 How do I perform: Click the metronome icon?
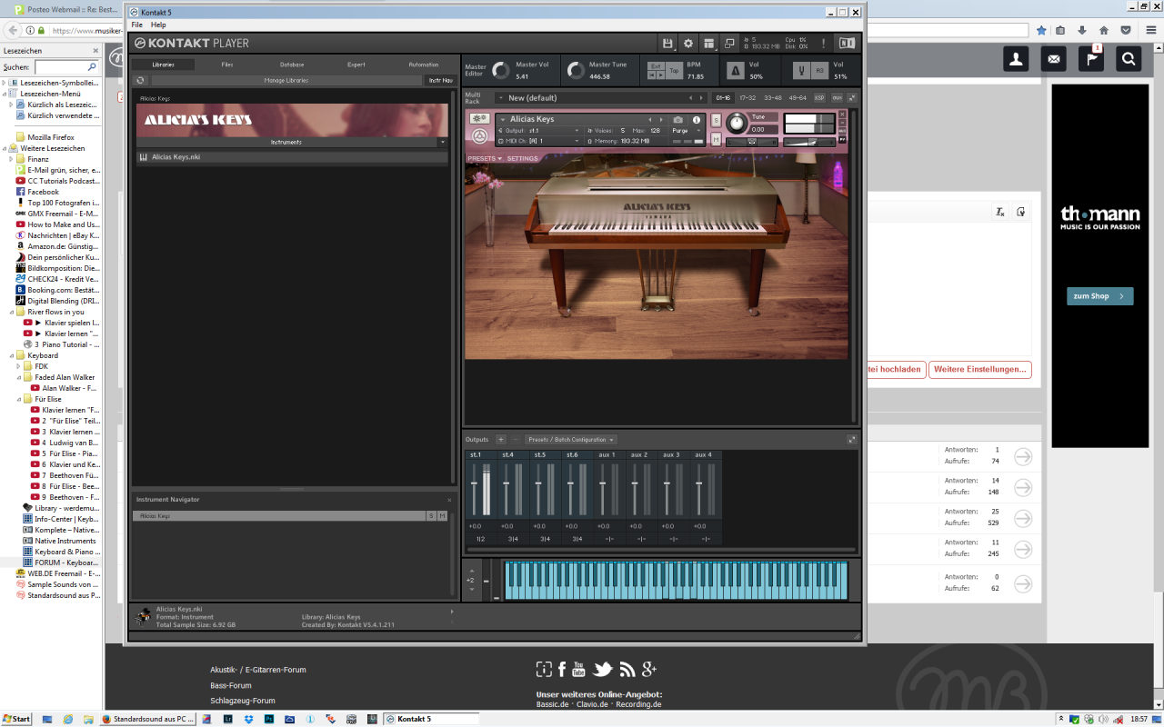[734, 70]
